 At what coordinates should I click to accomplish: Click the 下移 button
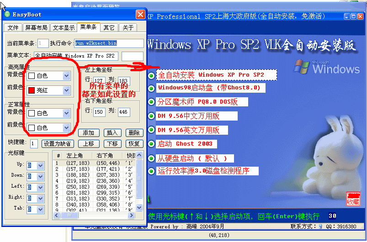click(112, 144)
